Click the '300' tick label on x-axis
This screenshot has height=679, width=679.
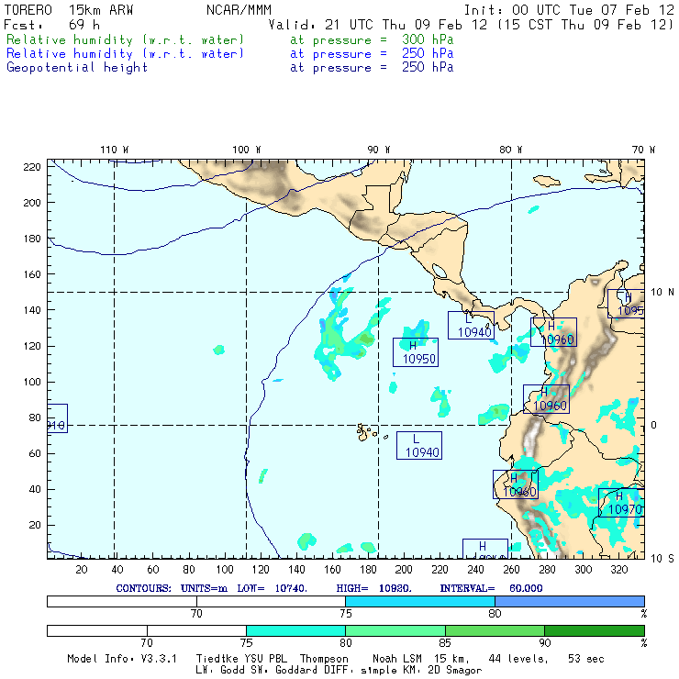pos(584,570)
